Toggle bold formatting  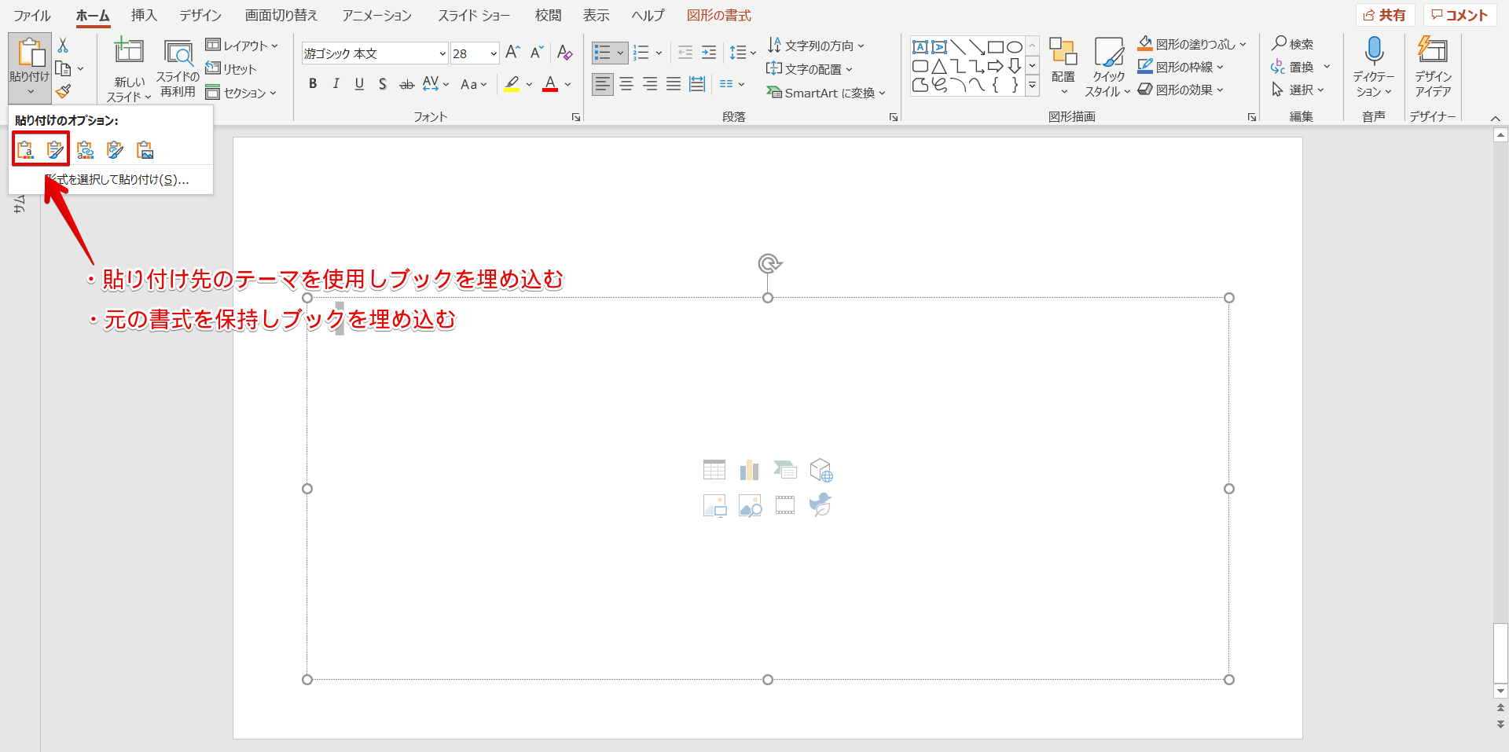click(x=313, y=84)
